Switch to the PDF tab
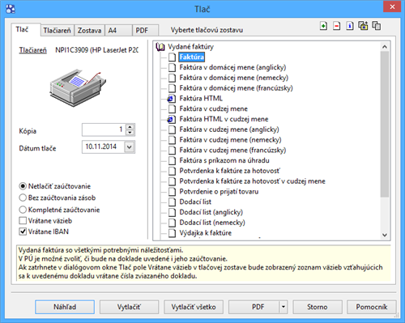405x323 pixels. 145,31
